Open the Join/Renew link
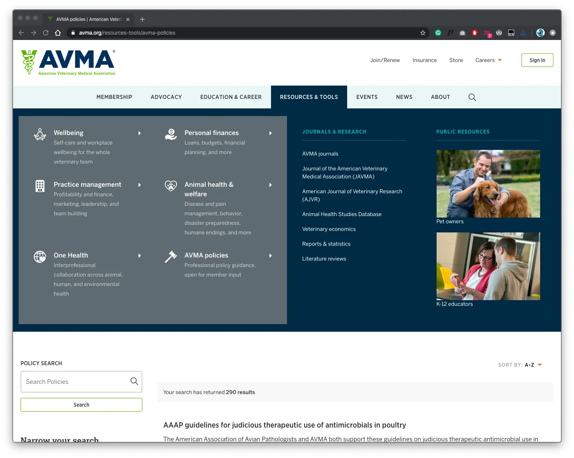 [x=385, y=60]
